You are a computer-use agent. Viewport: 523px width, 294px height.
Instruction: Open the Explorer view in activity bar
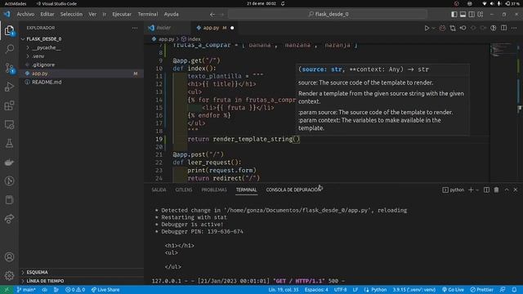[x=9, y=31]
